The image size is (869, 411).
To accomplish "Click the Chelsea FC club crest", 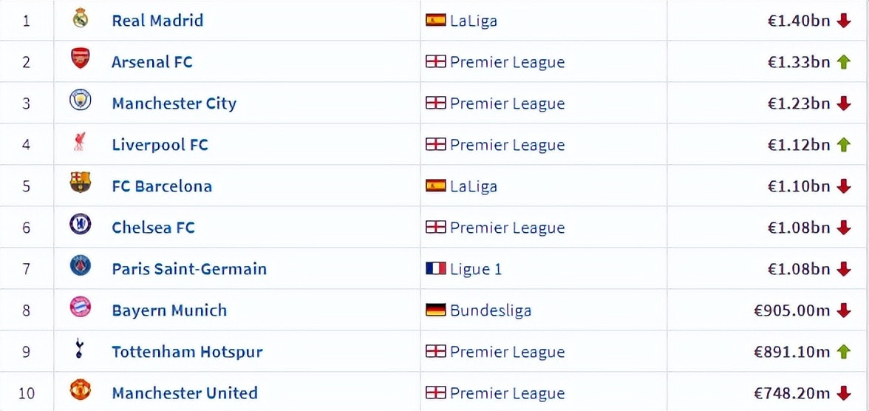I will (81, 225).
